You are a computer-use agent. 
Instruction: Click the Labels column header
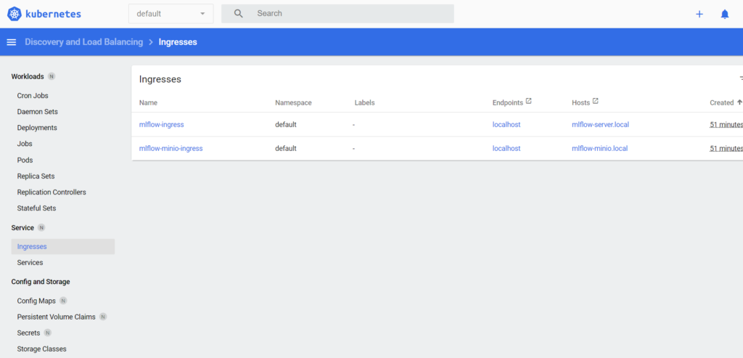[364, 102]
